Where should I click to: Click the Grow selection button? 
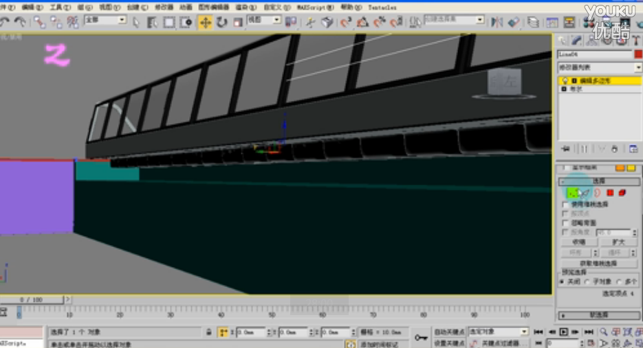pos(618,242)
